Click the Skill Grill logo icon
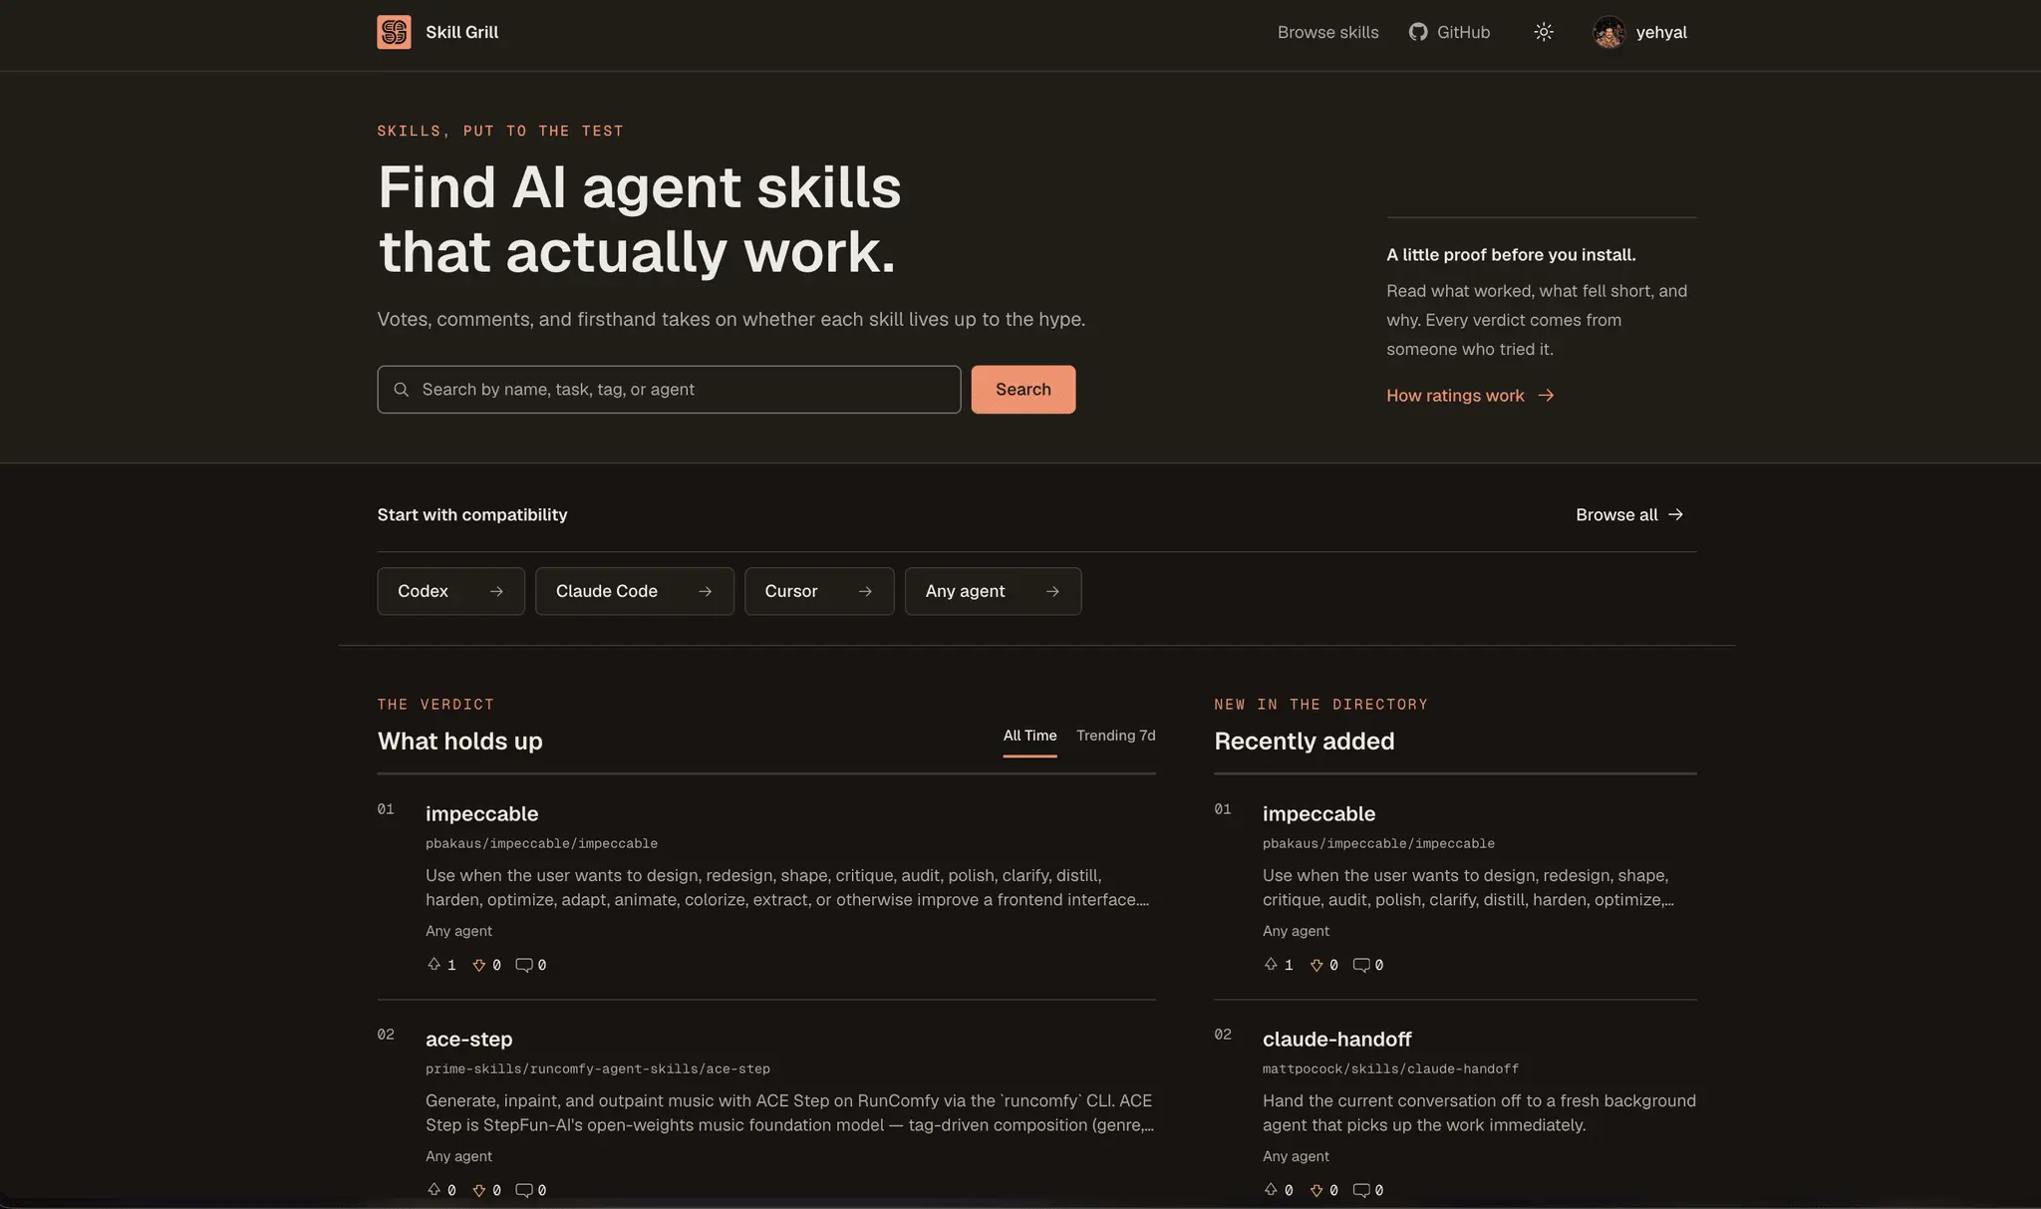The image size is (2041, 1209). tap(394, 32)
